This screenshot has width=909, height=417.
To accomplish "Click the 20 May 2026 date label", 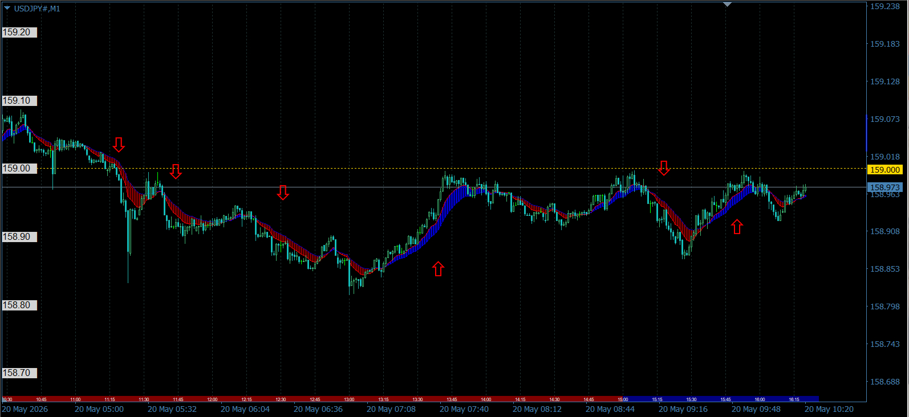I will (x=25, y=409).
